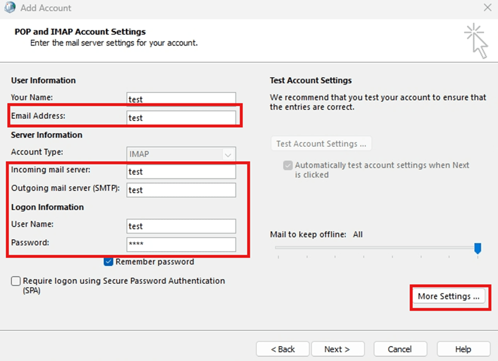
Task: Click the Add Account globe icon
Action: (x=10, y=7)
